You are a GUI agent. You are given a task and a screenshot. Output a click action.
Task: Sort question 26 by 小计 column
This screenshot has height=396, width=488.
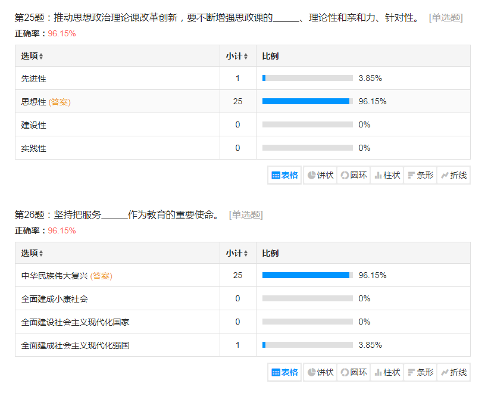[x=237, y=253]
